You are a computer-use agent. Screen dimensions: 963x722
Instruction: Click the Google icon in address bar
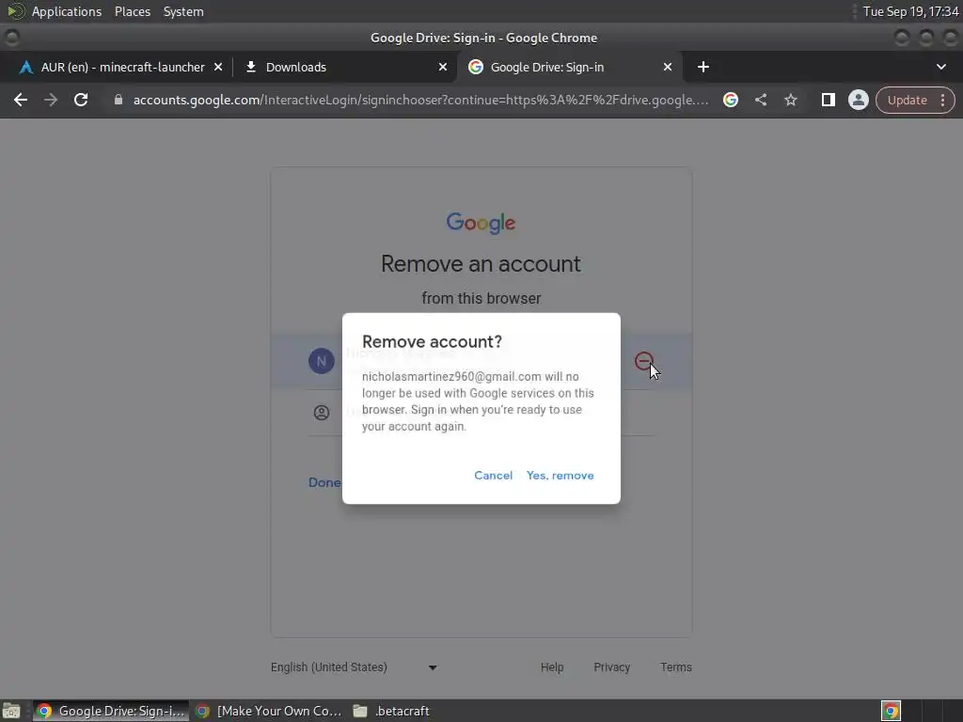[x=730, y=100]
